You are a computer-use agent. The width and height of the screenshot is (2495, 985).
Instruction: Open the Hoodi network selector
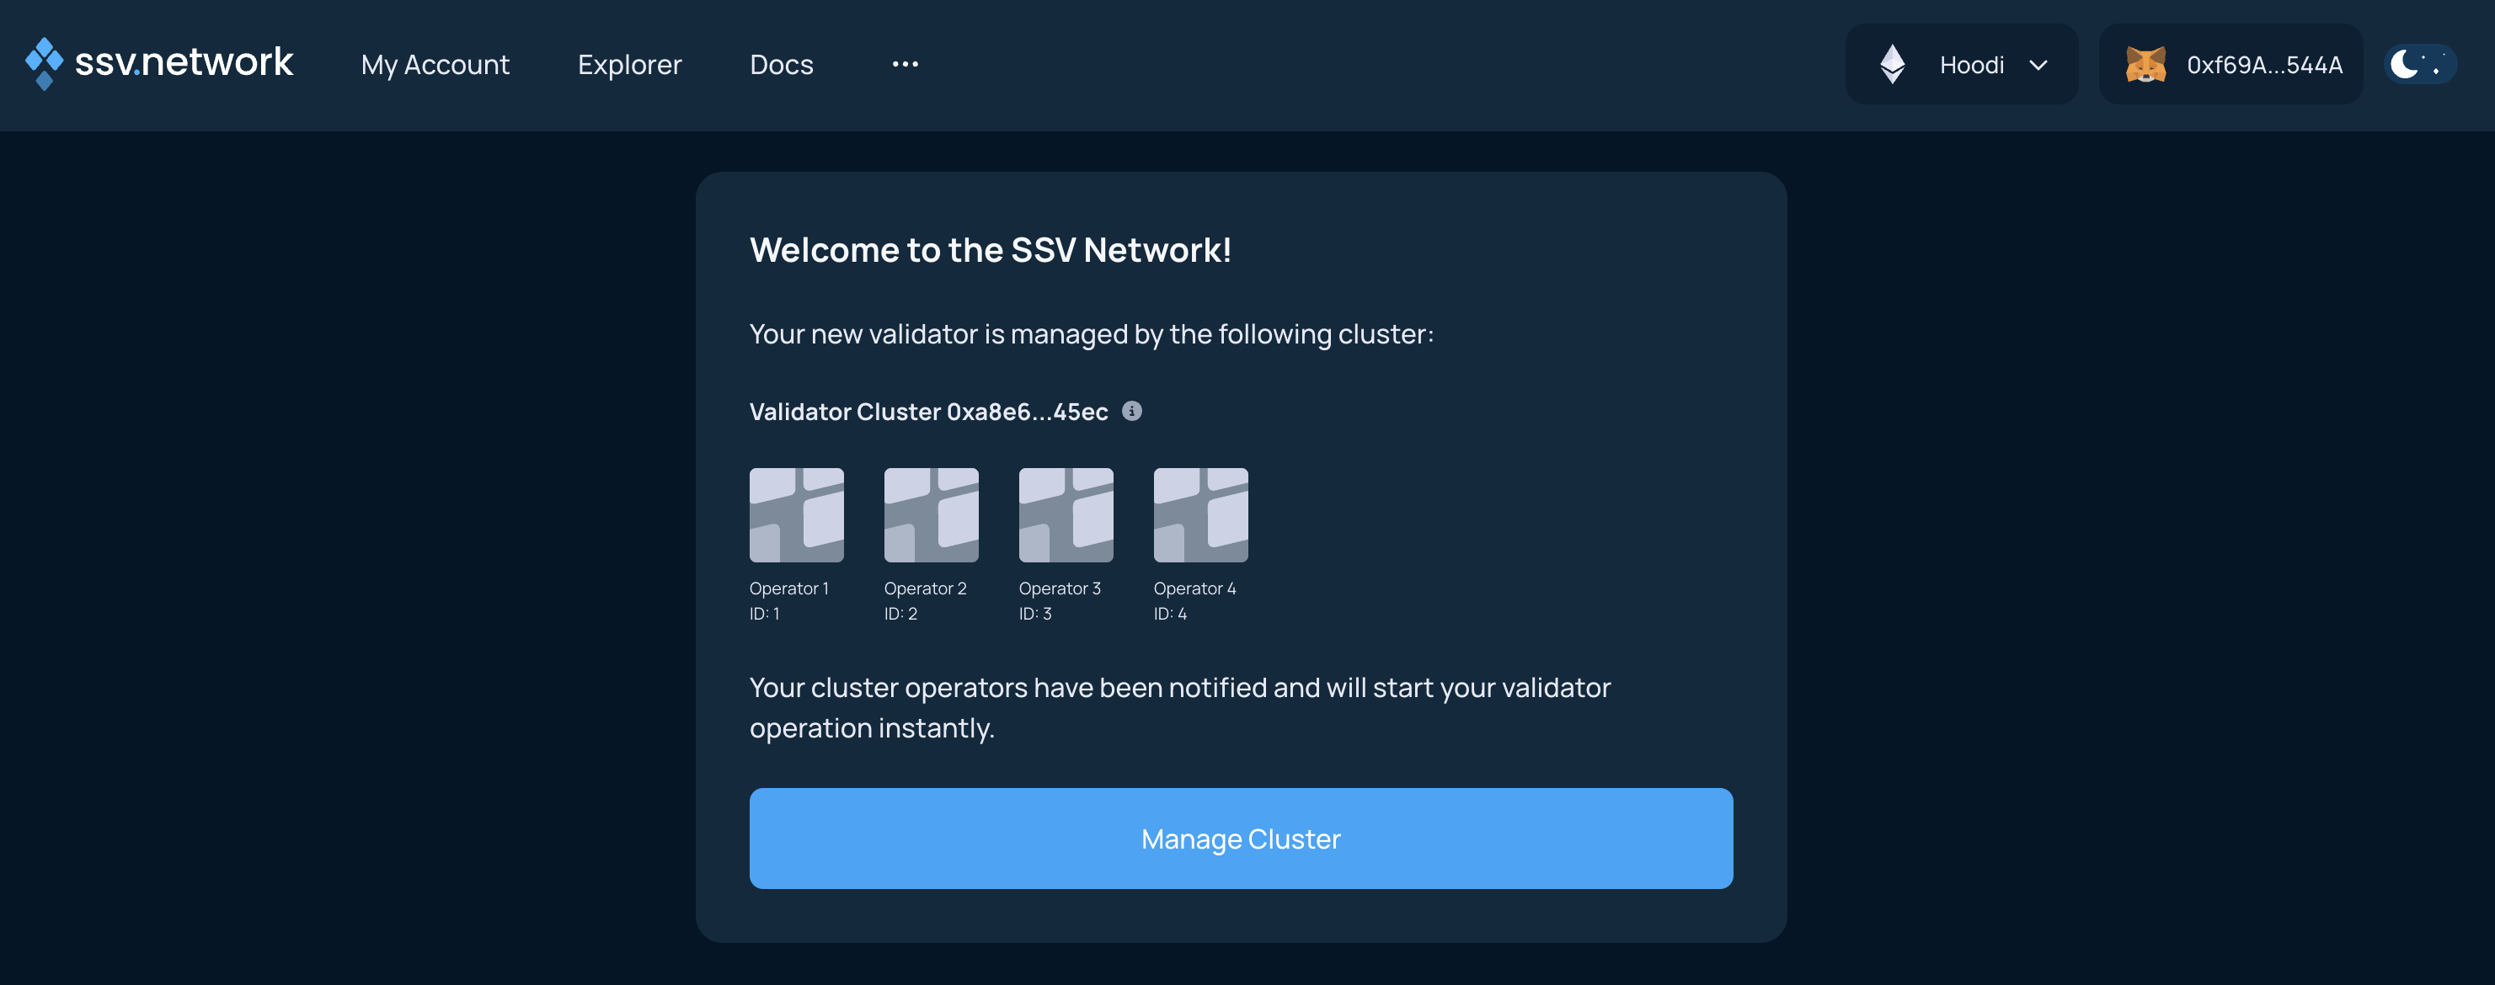pos(1961,64)
